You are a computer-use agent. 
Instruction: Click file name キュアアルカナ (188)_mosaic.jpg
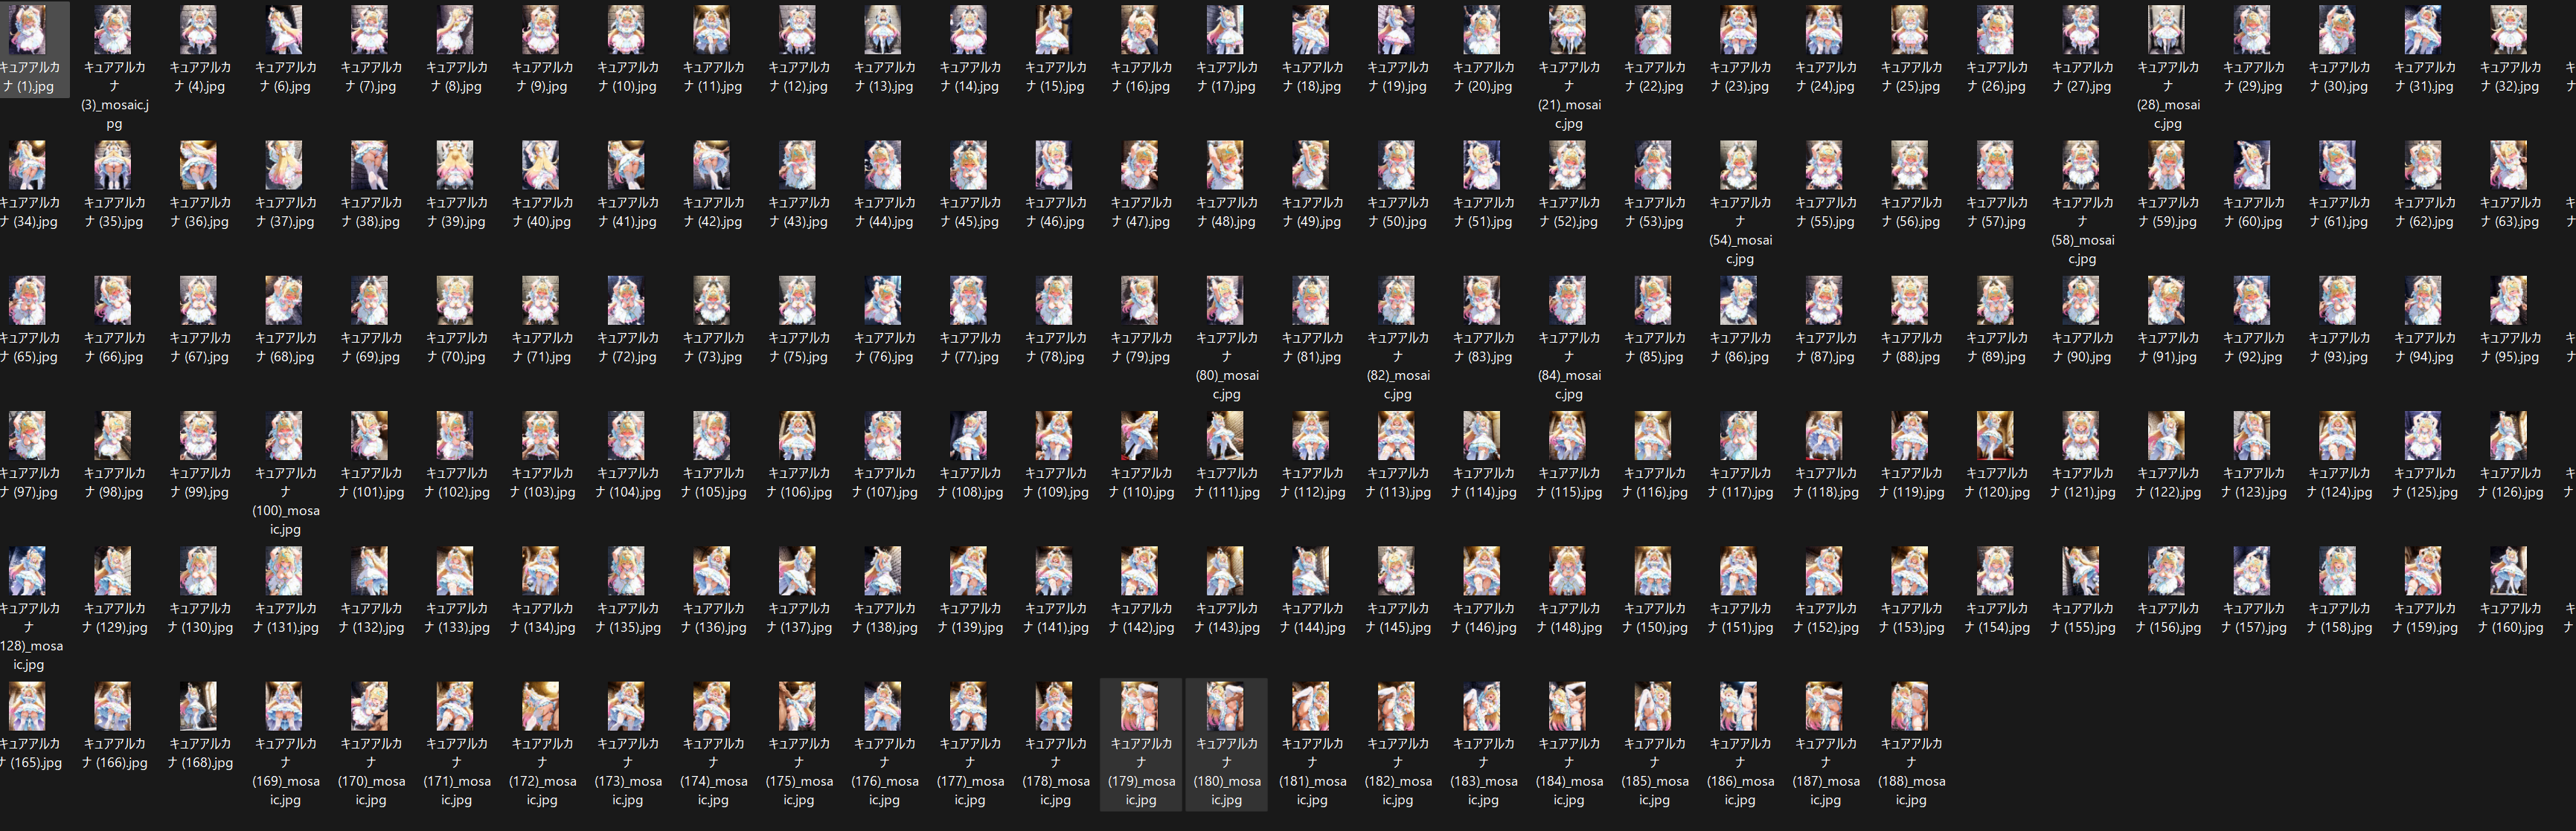(x=1911, y=772)
